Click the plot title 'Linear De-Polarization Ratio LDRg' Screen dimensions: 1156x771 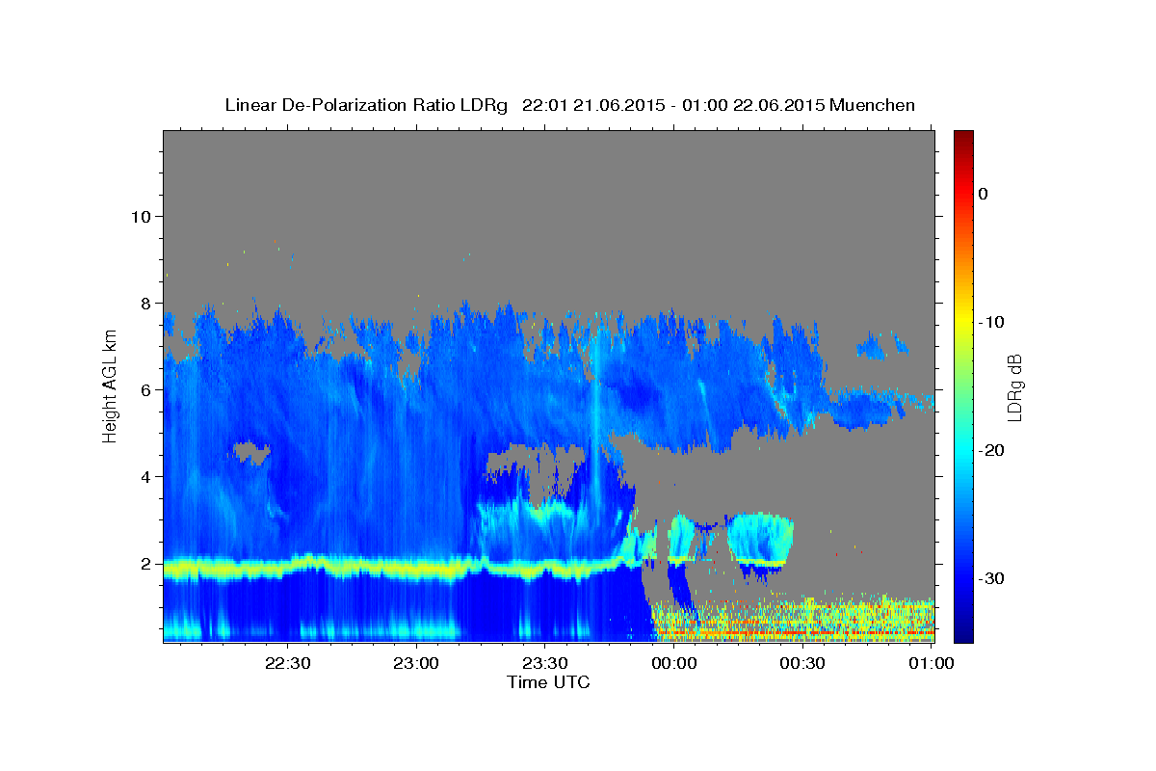tap(365, 105)
